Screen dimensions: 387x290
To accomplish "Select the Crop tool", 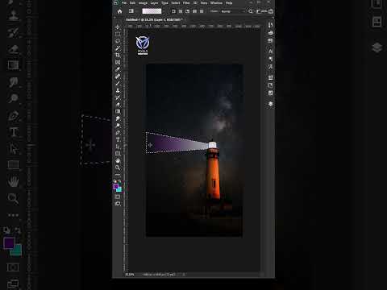I will tap(118, 55).
